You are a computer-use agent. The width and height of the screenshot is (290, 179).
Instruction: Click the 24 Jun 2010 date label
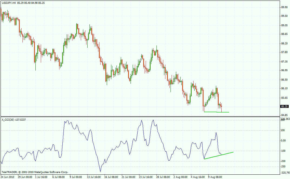point(8,177)
